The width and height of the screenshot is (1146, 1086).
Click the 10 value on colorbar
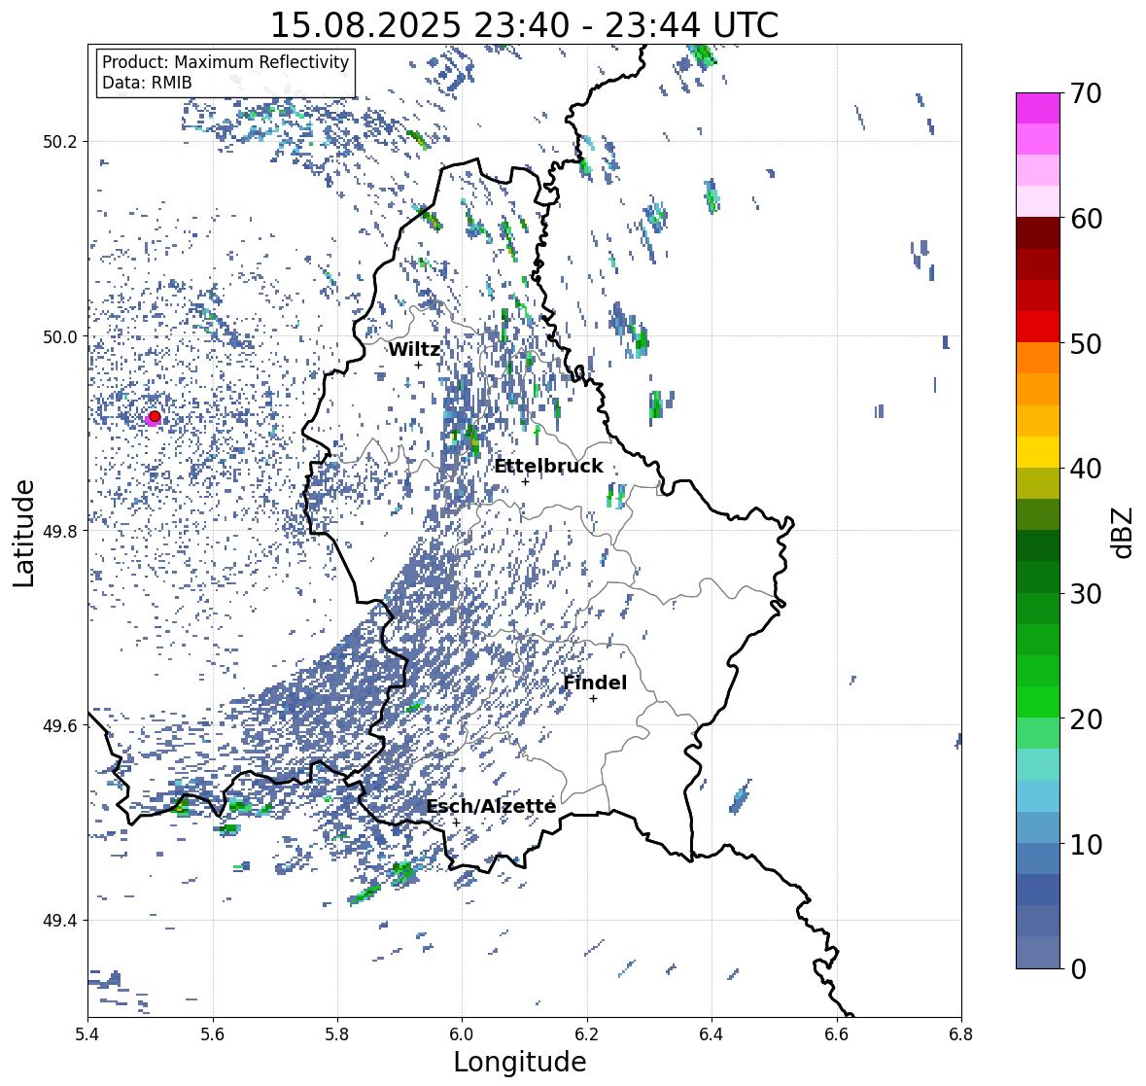(x=1086, y=844)
